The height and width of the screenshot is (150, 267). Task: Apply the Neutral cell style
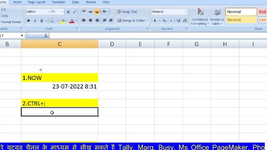[x=241, y=20]
